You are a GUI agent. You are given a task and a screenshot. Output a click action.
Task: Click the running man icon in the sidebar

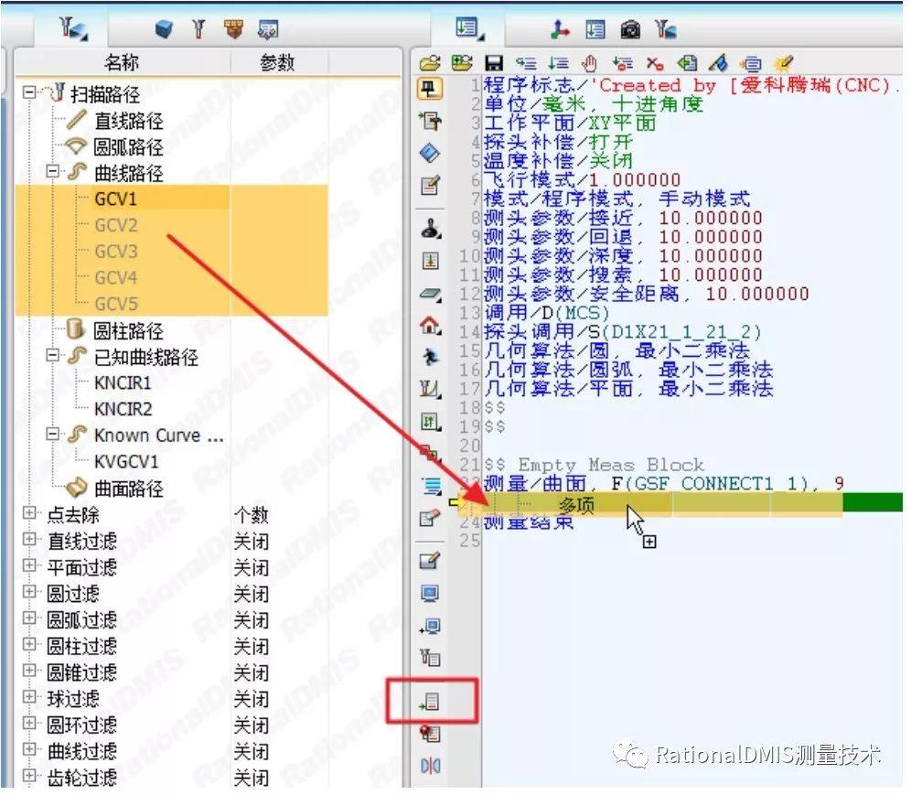(431, 357)
